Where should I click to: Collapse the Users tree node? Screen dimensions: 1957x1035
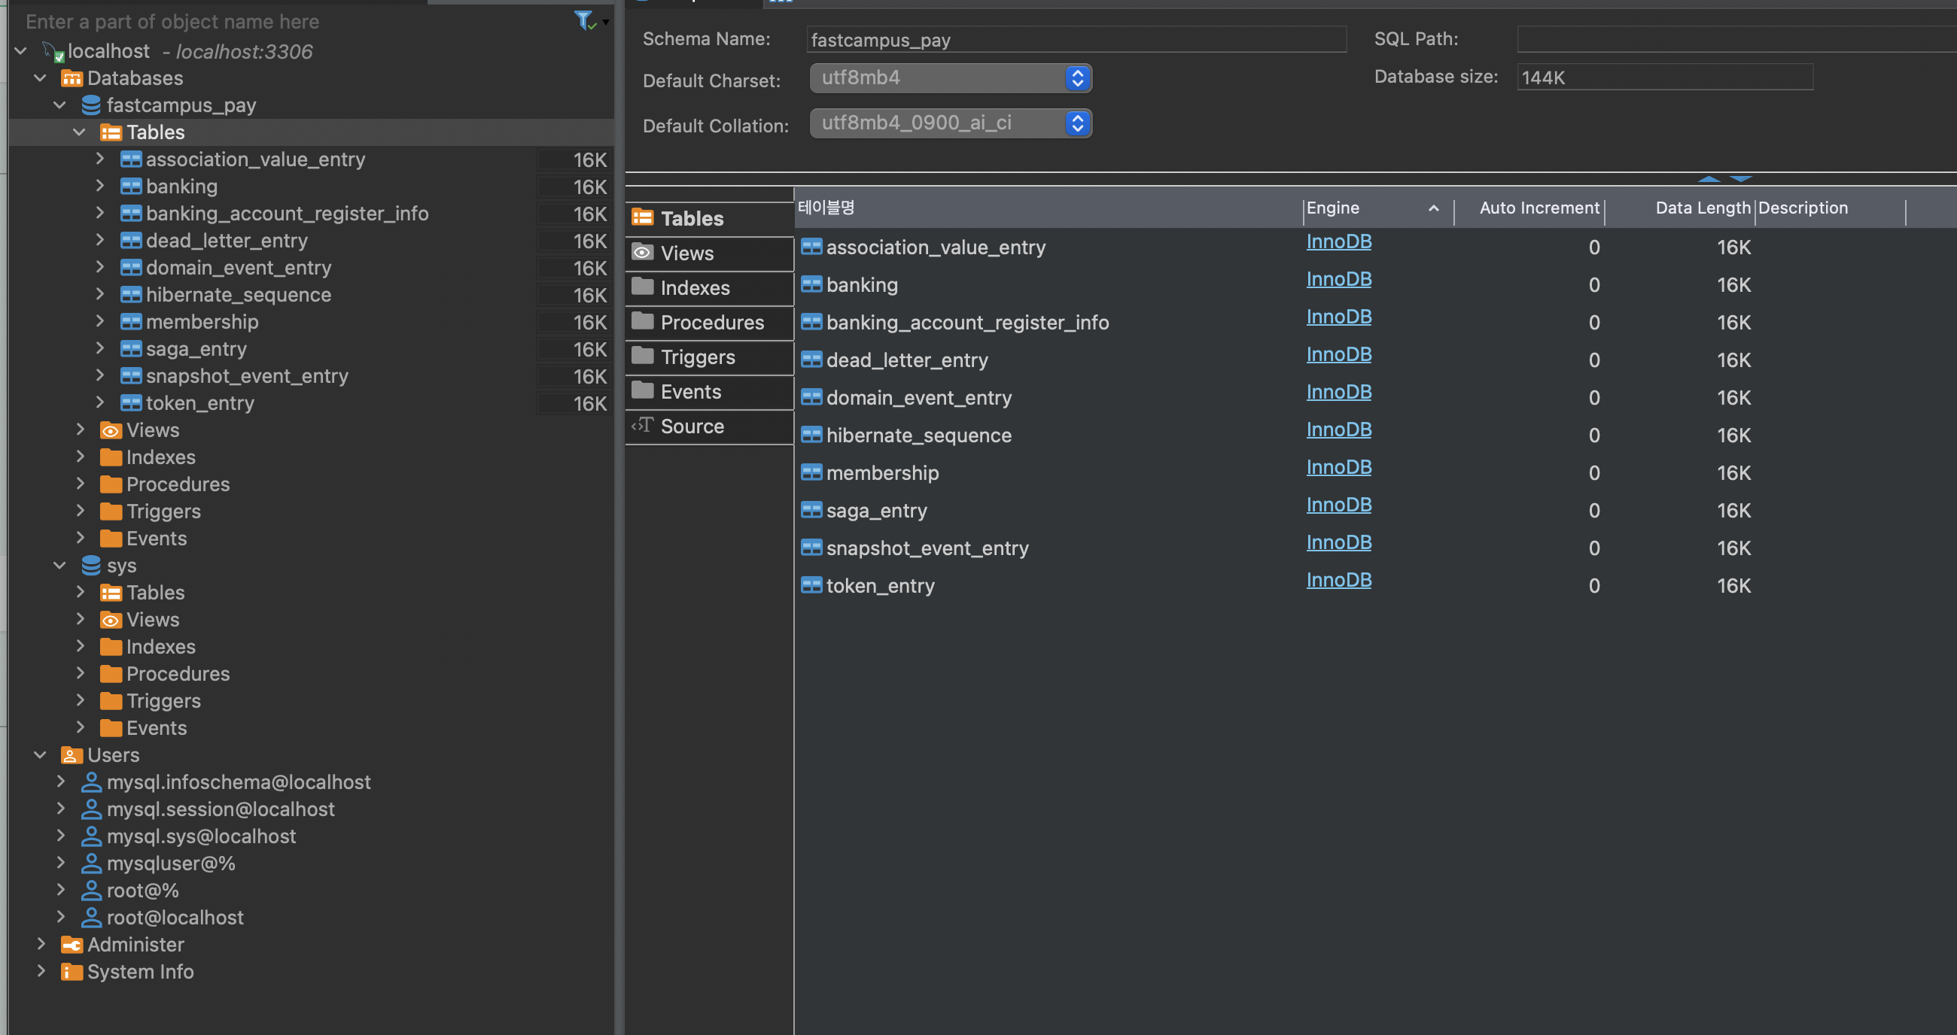40,754
